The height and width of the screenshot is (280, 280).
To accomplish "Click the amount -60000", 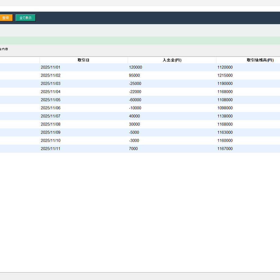I will click(135, 100).
